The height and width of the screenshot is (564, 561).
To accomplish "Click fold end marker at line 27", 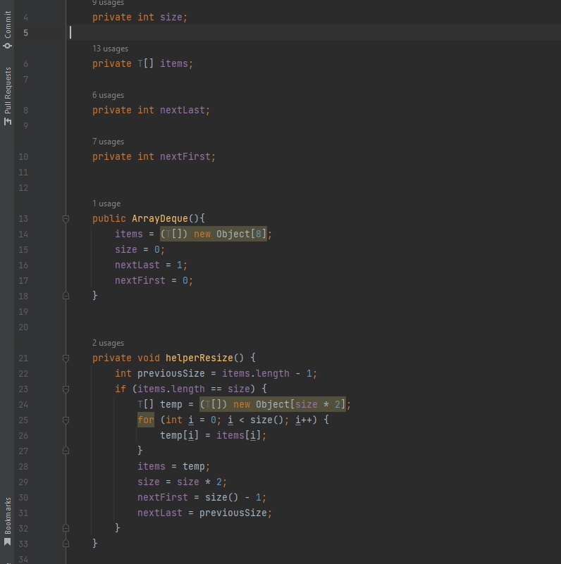I will pos(66,451).
